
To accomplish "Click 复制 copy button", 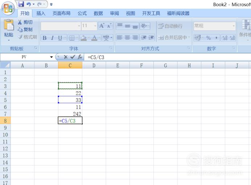I will (25, 29).
